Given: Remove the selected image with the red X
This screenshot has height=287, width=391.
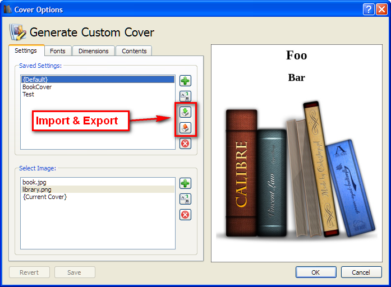Looking at the screenshot, I should [x=185, y=215].
